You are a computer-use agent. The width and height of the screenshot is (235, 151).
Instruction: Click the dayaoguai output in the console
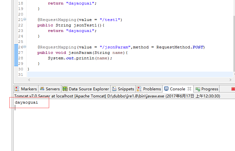point(26,102)
